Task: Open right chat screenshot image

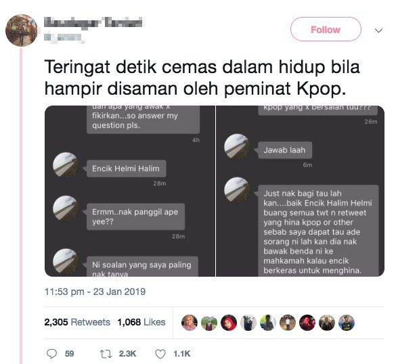Action: (x=301, y=191)
